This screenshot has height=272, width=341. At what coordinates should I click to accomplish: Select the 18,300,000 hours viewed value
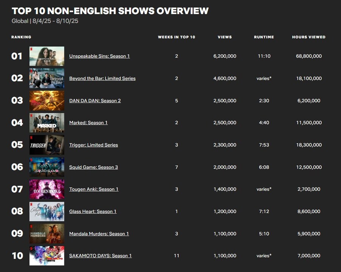[x=309, y=145]
